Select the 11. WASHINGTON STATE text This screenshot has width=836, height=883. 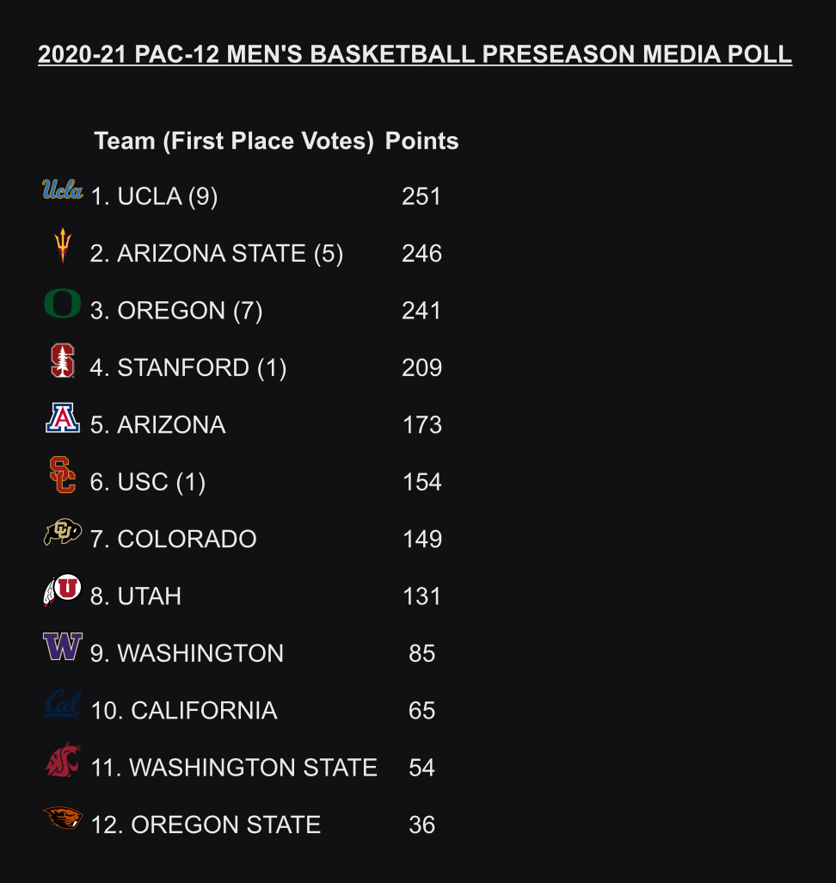[x=234, y=768]
